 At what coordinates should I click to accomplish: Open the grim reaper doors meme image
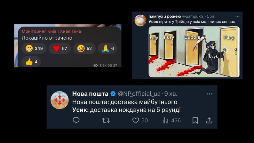point(194,52)
